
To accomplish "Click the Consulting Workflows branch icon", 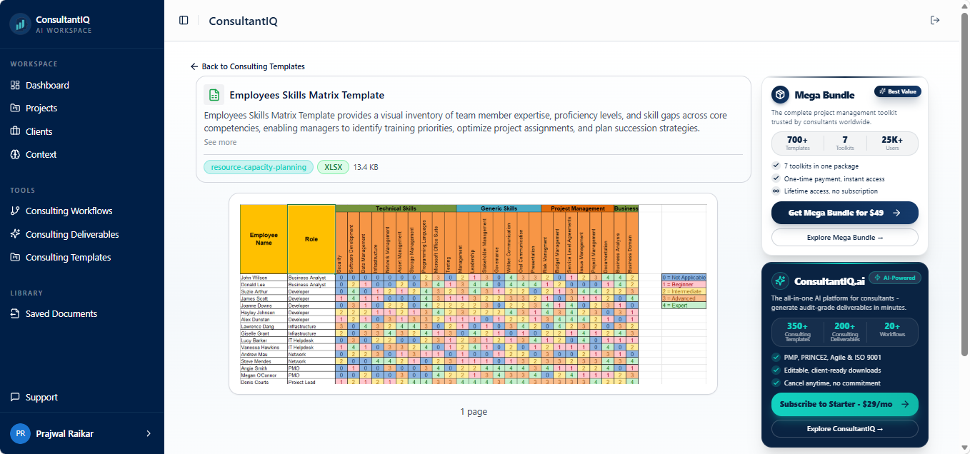I will [16, 211].
